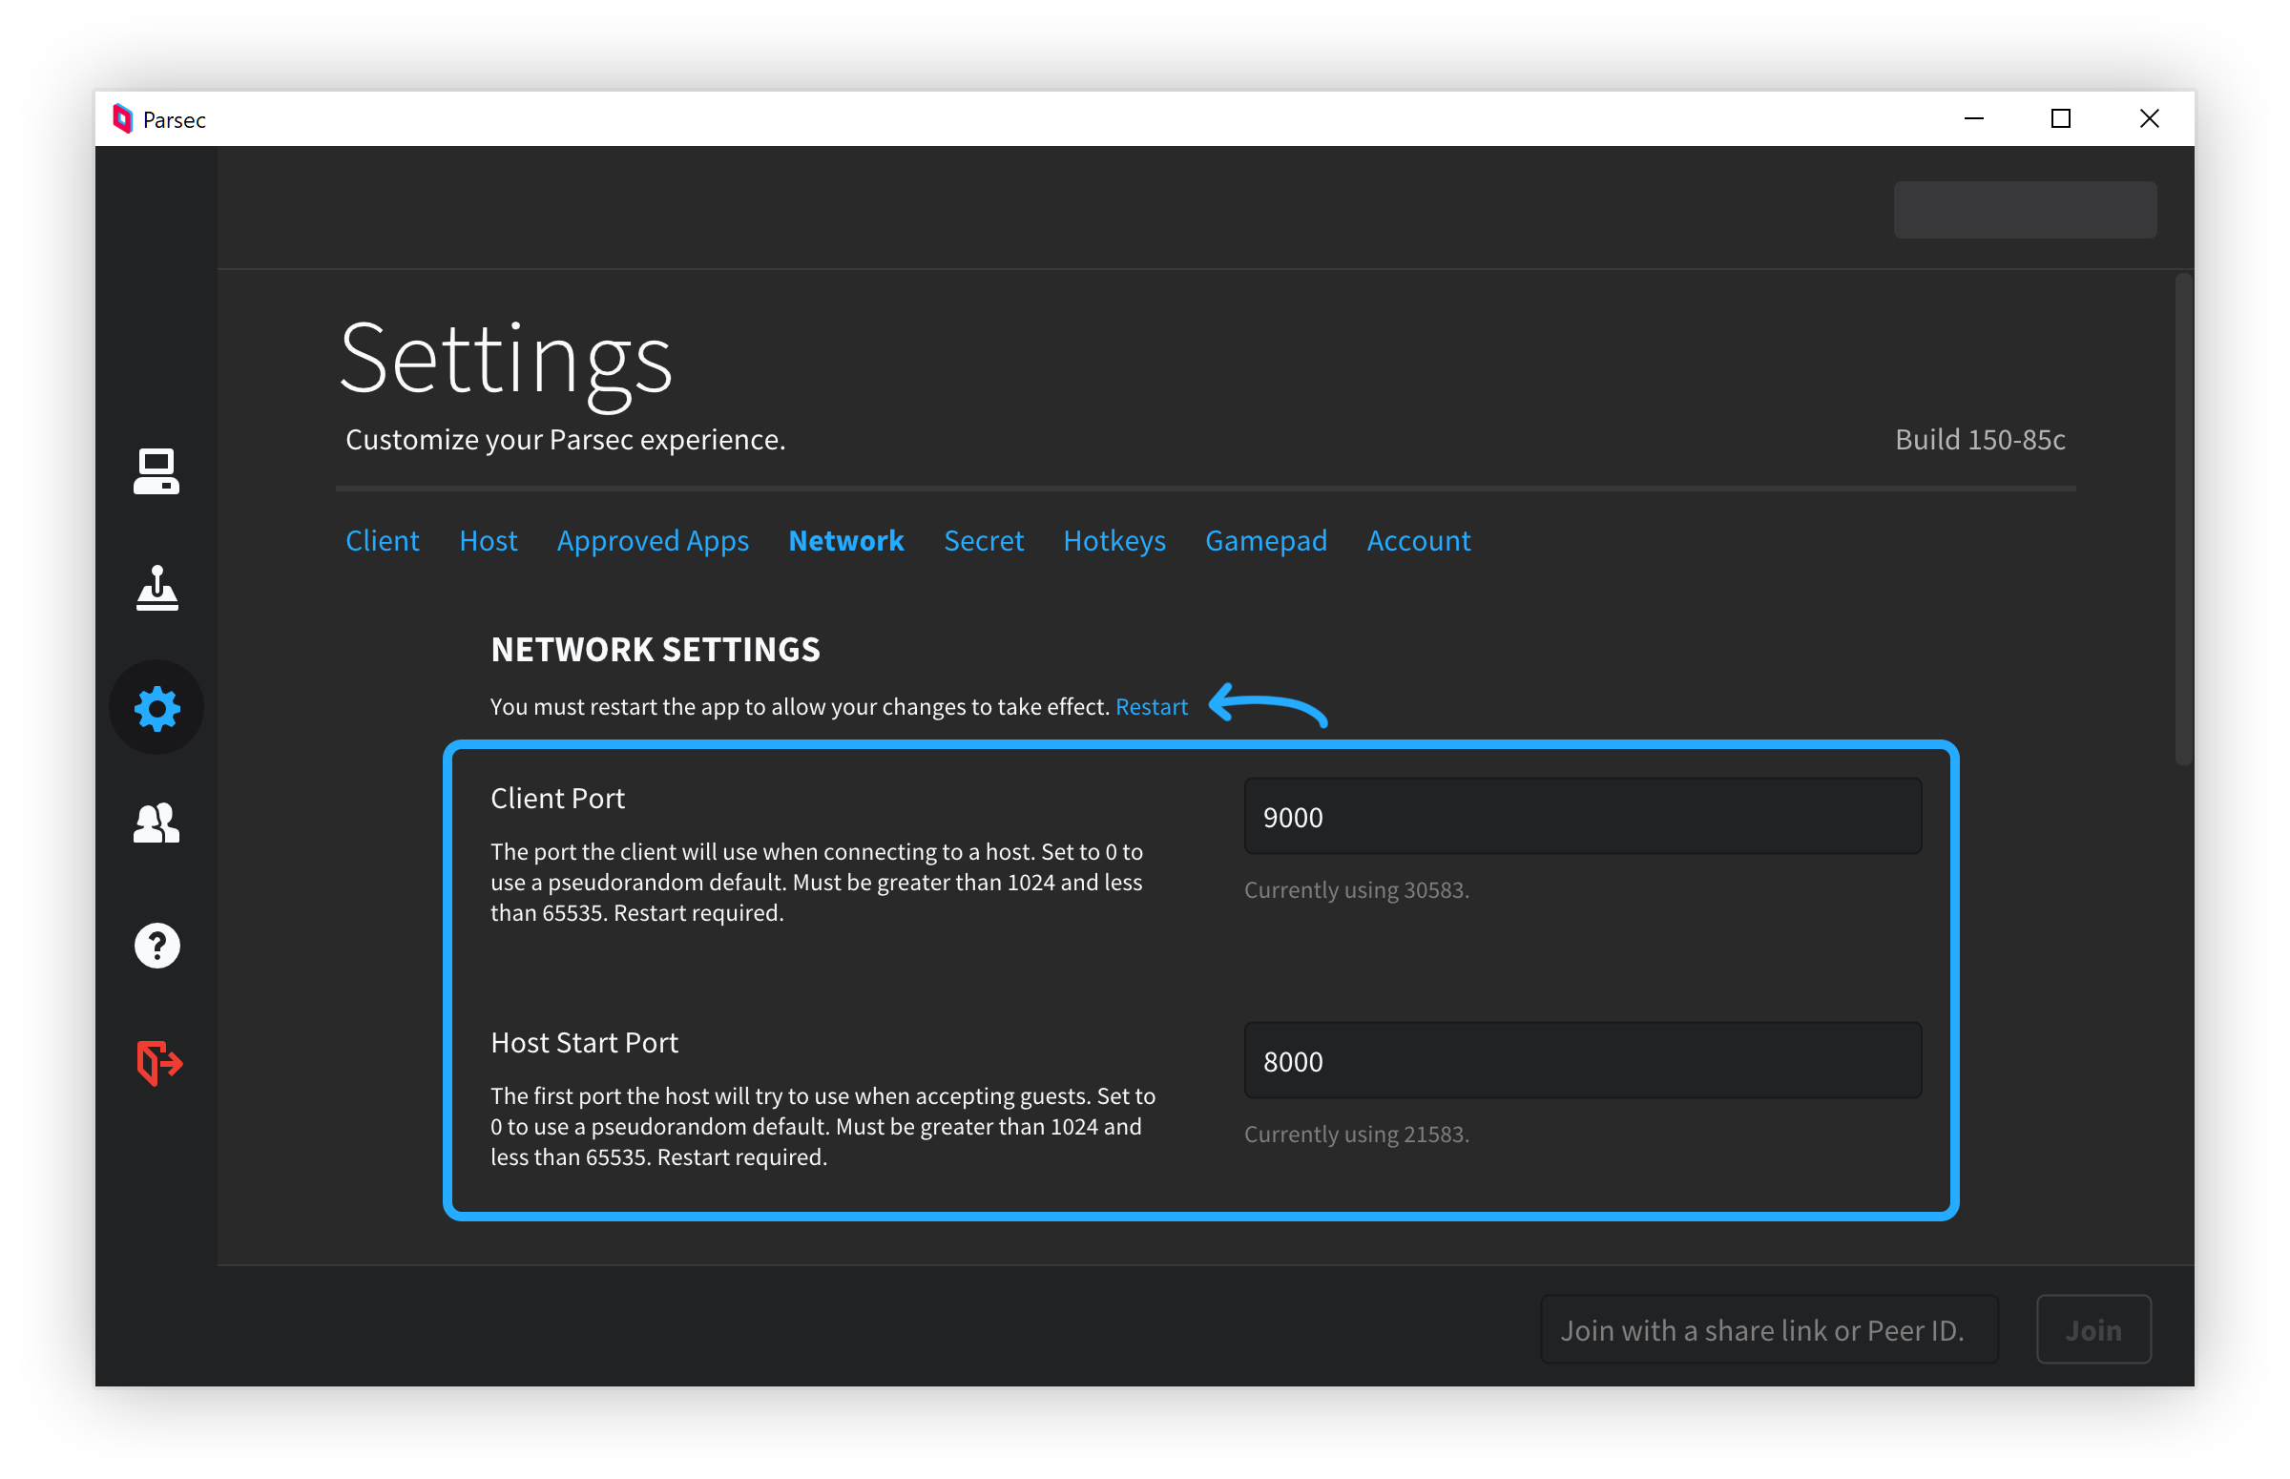Click 'Currently using 30583.' text
Image resolution: width=2290 pixels, height=1479 pixels.
[x=1356, y=890]
